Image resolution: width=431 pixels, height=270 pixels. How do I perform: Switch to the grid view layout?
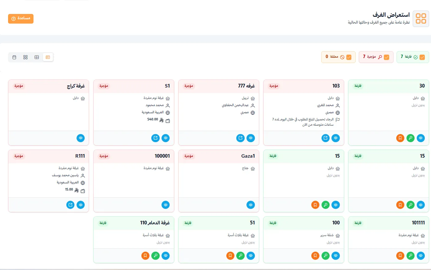click(x=25, y=57)
